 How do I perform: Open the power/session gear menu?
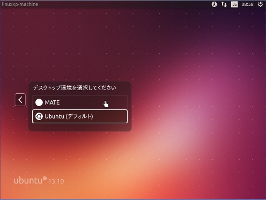coord(260,4)
